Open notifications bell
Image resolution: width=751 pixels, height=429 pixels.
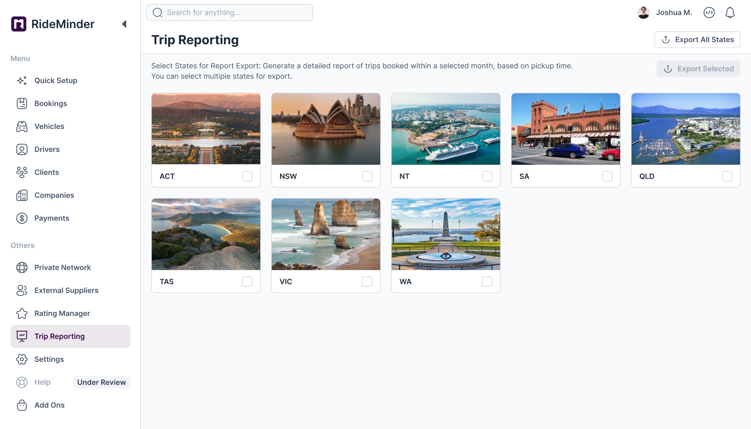pyautogui.click(x=730, y=13)
